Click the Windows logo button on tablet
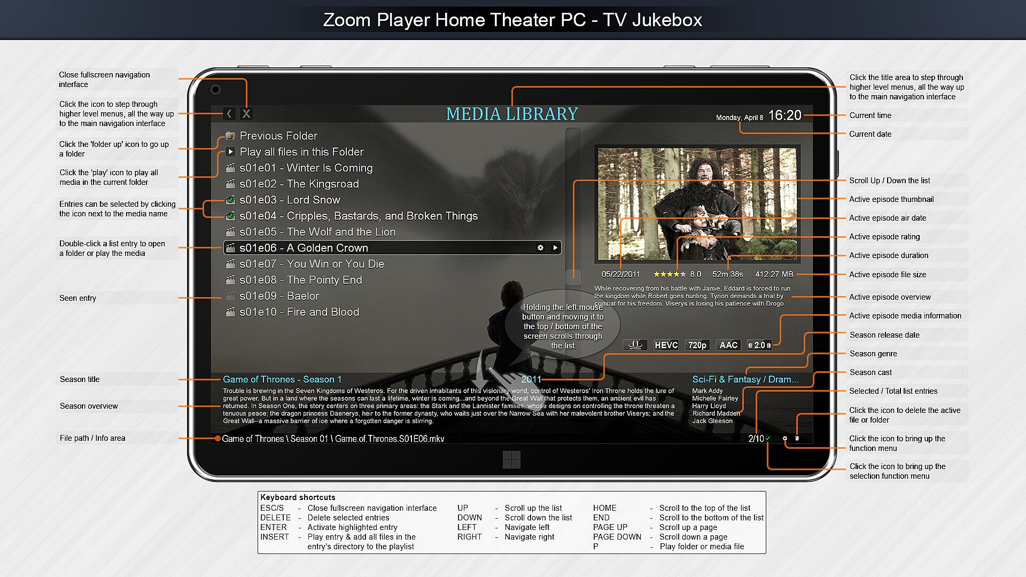The width and height of the screenshot is (1026, 577). click(511, 459)
